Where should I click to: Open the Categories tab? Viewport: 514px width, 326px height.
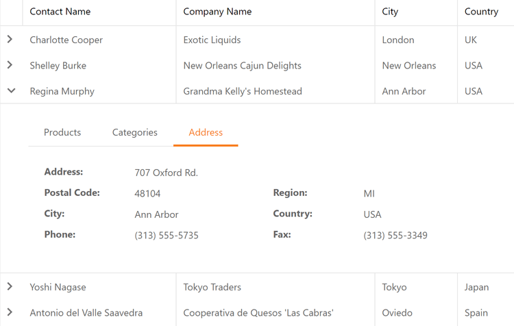coord(135,132)
